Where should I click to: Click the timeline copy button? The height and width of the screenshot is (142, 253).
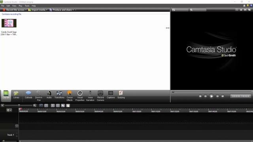(63, 106)
